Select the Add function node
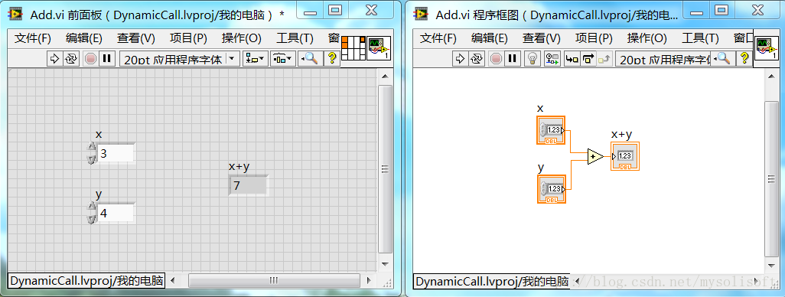 (x=594, y=157)
